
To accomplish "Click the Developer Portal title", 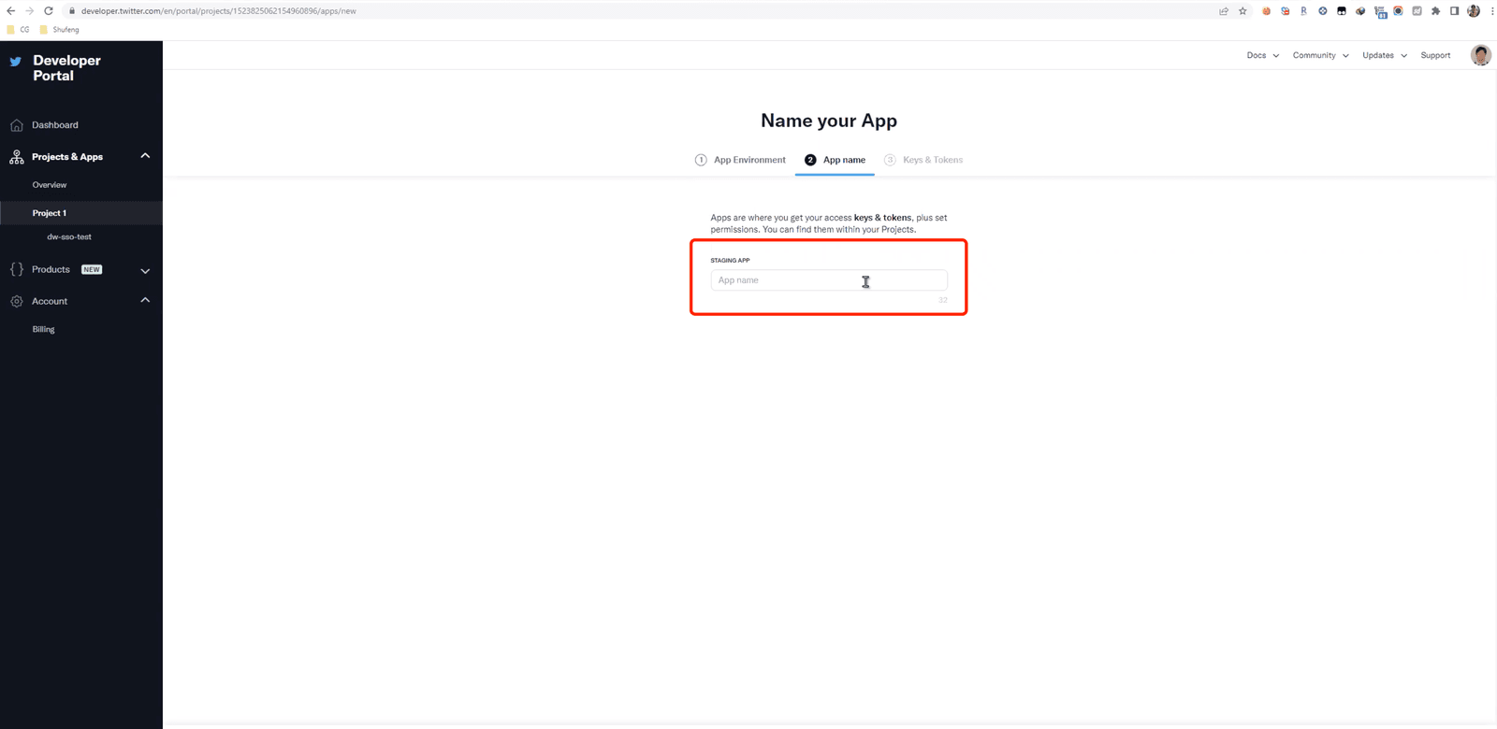I will 66,68.
